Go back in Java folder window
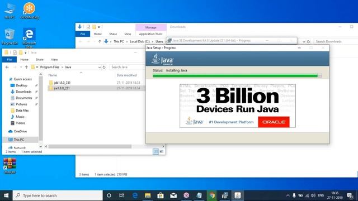The height and width of the screenshot is (201, 358). [7, 67]
